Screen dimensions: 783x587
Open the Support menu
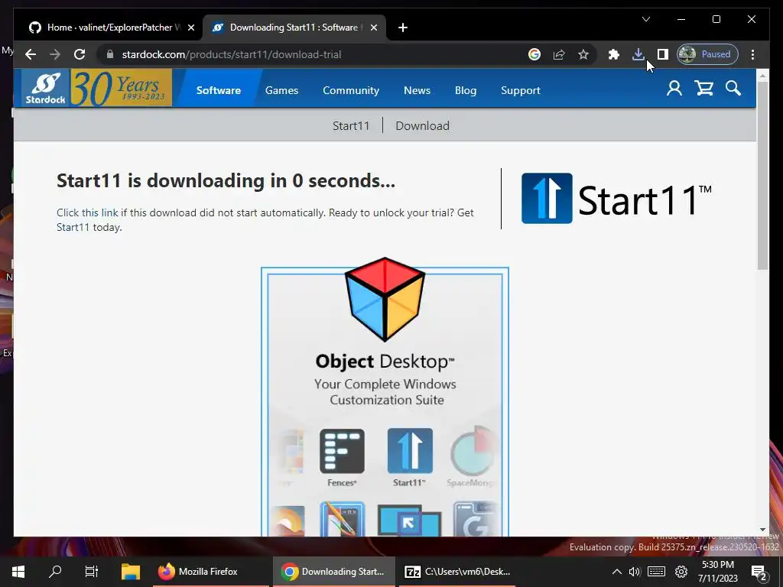point(520,90)
